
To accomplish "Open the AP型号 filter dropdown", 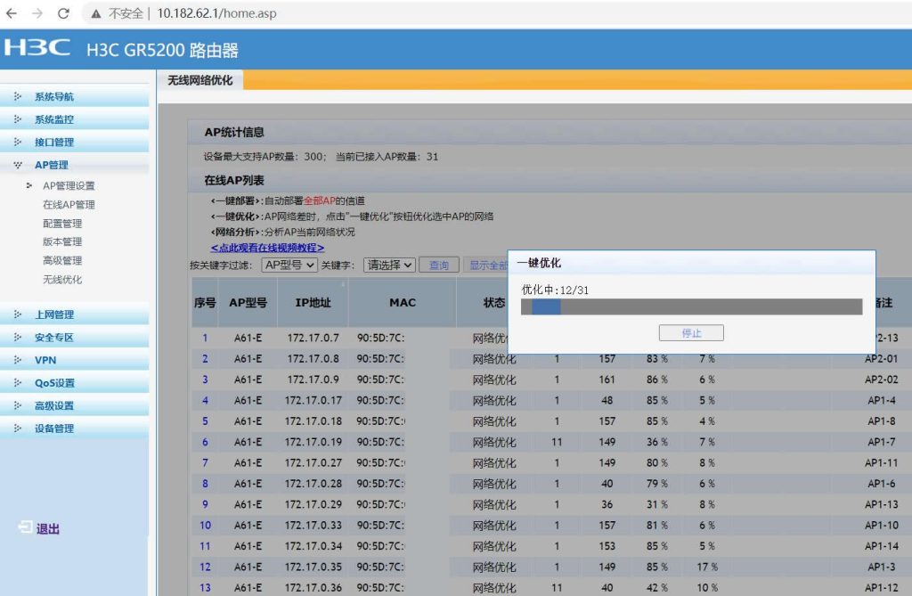I will pyautogui.click(x=289, y=265).
